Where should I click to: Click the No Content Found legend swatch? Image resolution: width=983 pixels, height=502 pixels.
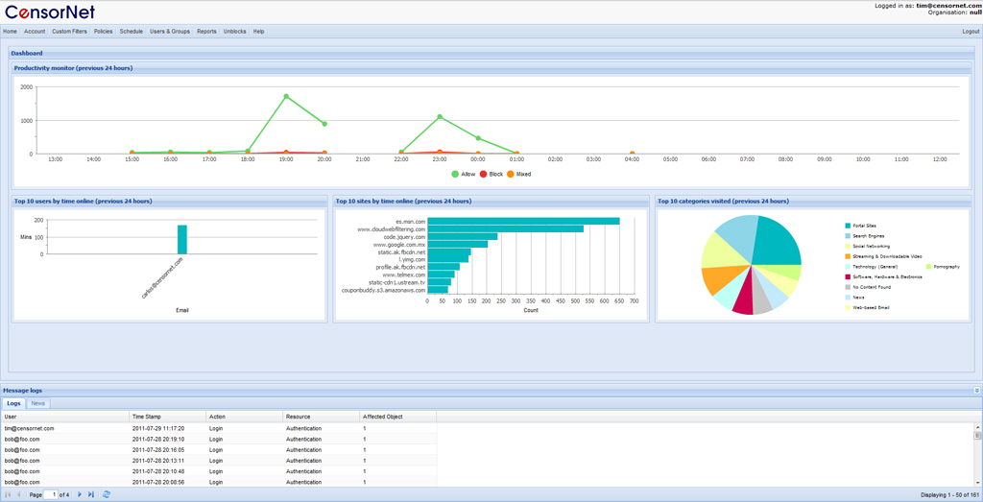point(849,287)
